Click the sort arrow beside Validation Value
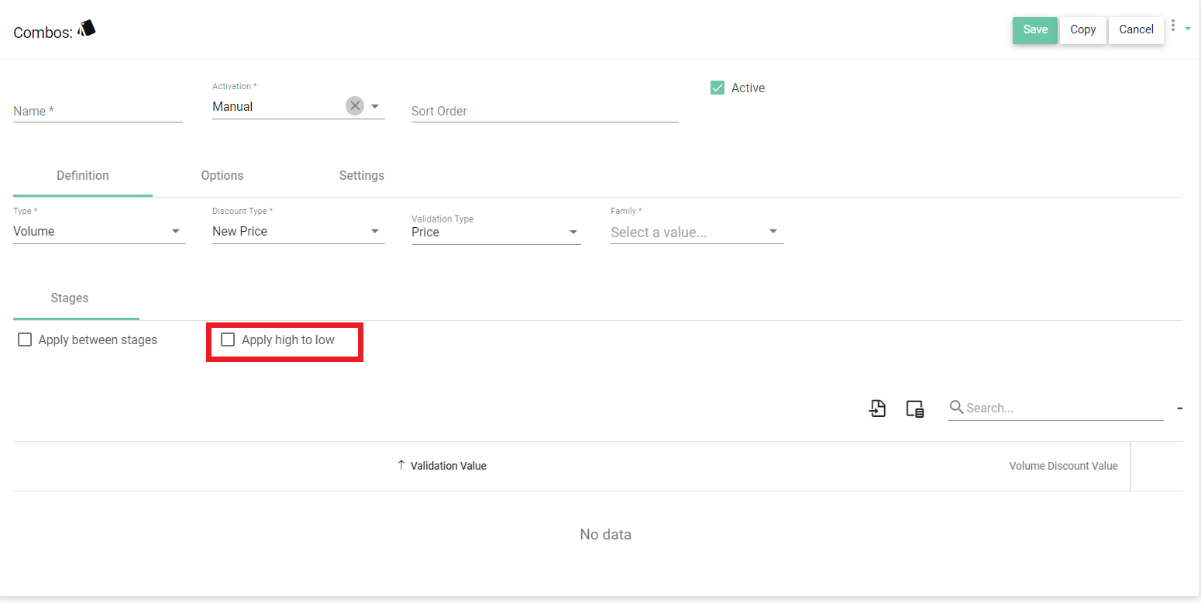Image resolution: width=1201 pixels, height=603 pixels. point(401,465)
